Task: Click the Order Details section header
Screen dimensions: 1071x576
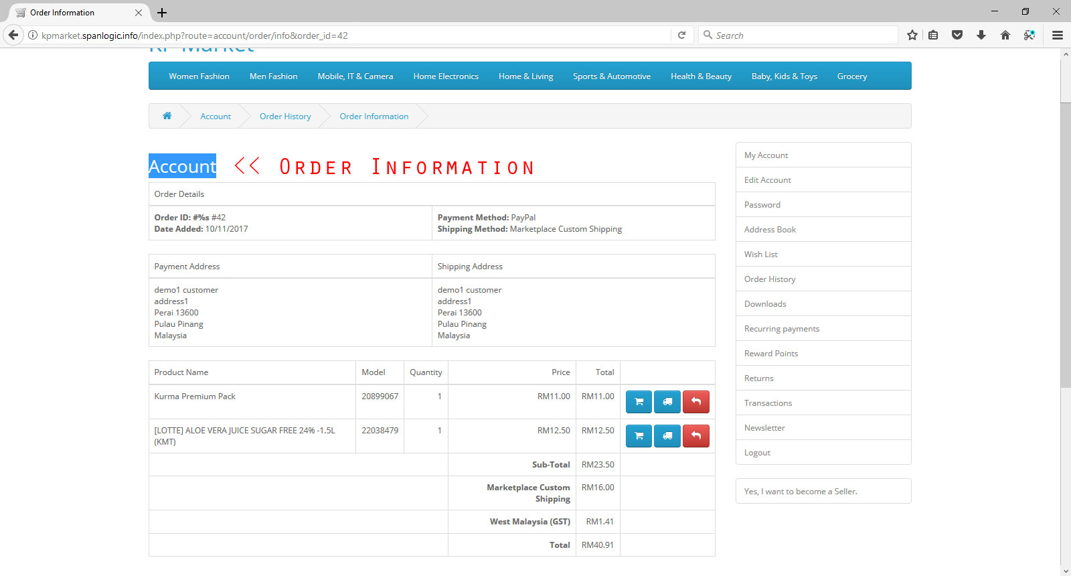Action: click(x=179, y=194)
